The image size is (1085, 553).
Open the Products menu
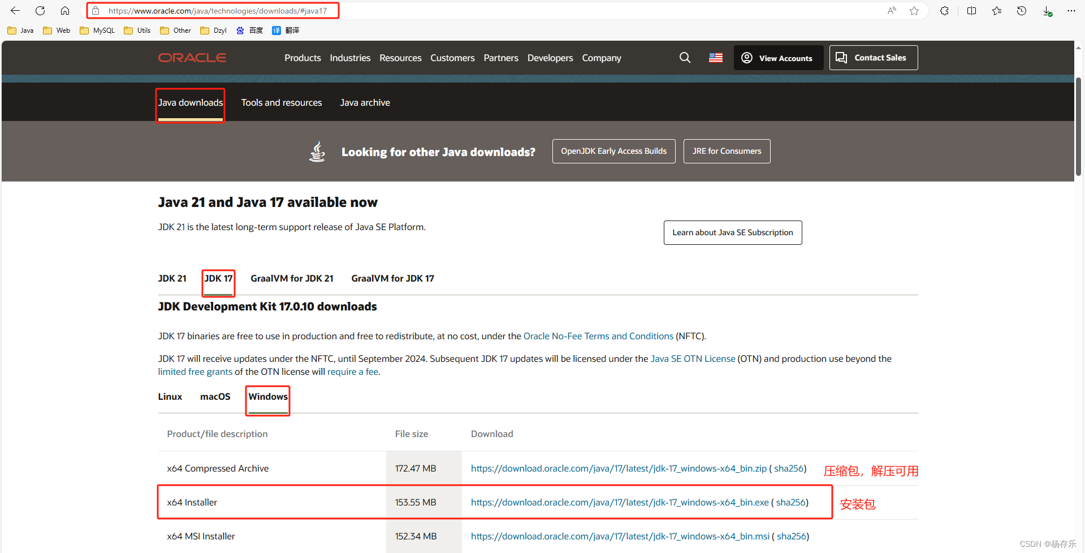point(302,58)
